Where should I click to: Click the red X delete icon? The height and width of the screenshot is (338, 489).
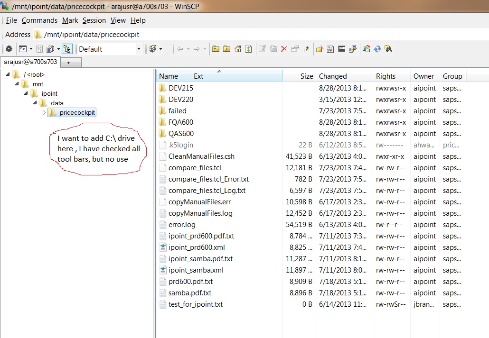pyautogui.click(x=284, y=49)
